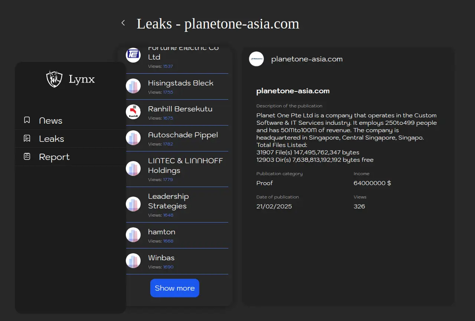This screenshot has width=475, height=321.
Task: Click the News bookmark icon
Action: pyautogui.click(x=27, y=120)
